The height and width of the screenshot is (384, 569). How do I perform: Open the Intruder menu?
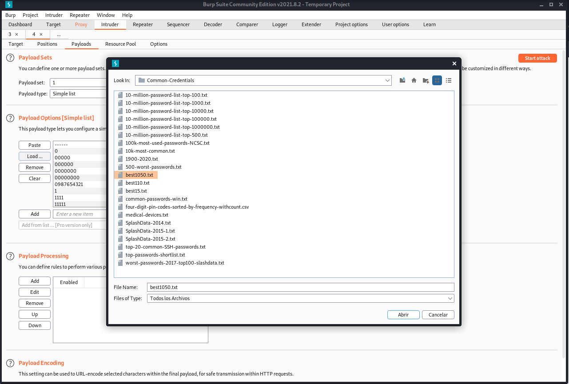tap(54, 15)
